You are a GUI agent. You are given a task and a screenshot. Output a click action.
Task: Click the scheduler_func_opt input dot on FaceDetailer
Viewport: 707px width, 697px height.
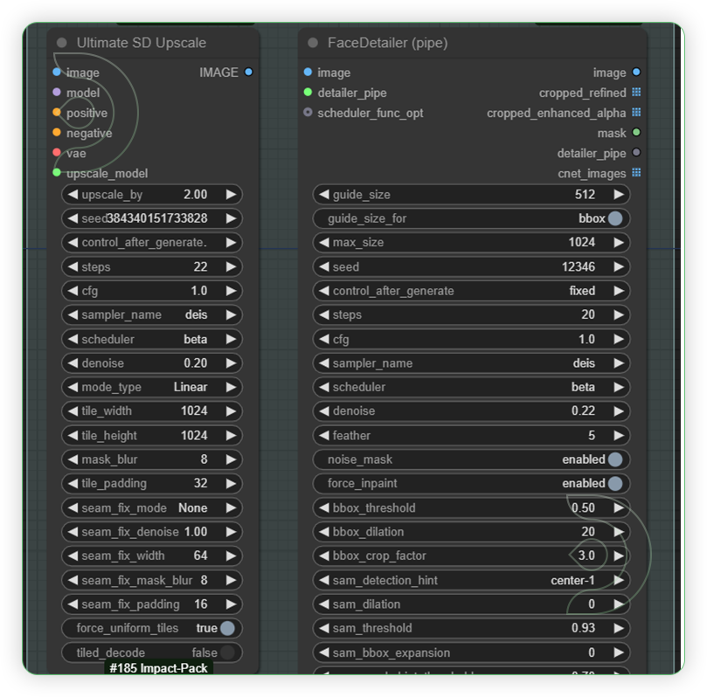click(308, 113)
